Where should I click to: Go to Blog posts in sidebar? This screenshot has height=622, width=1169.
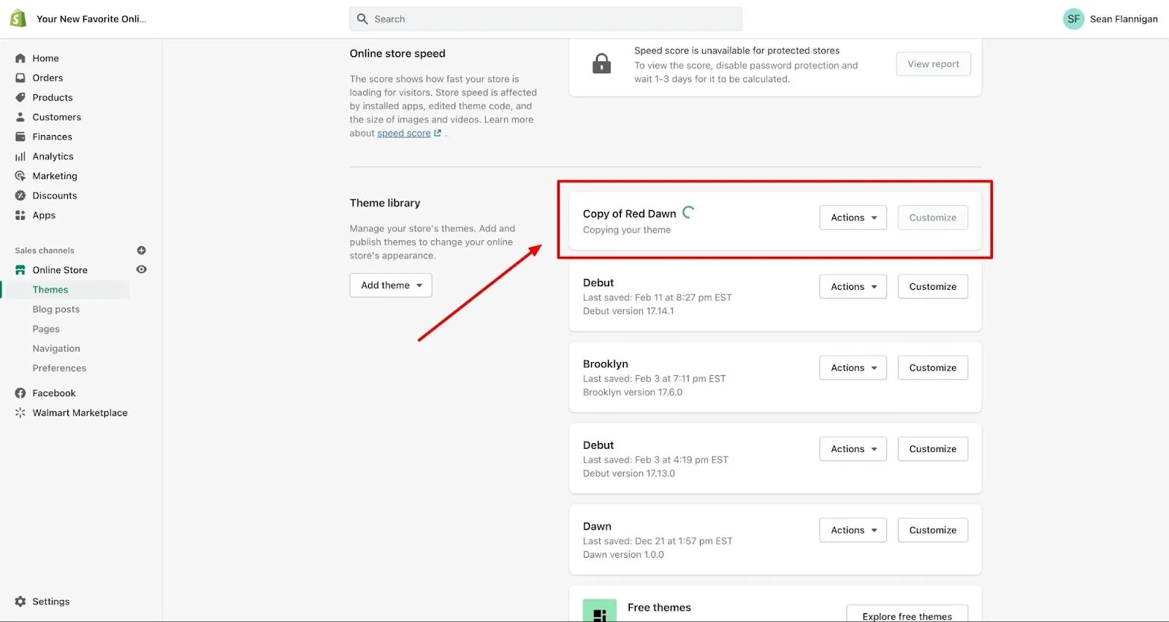56,310
